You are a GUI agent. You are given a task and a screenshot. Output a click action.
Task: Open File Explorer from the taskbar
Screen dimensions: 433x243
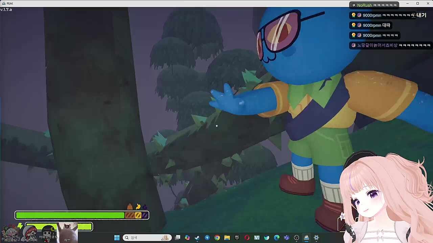[x=227, y=238]
